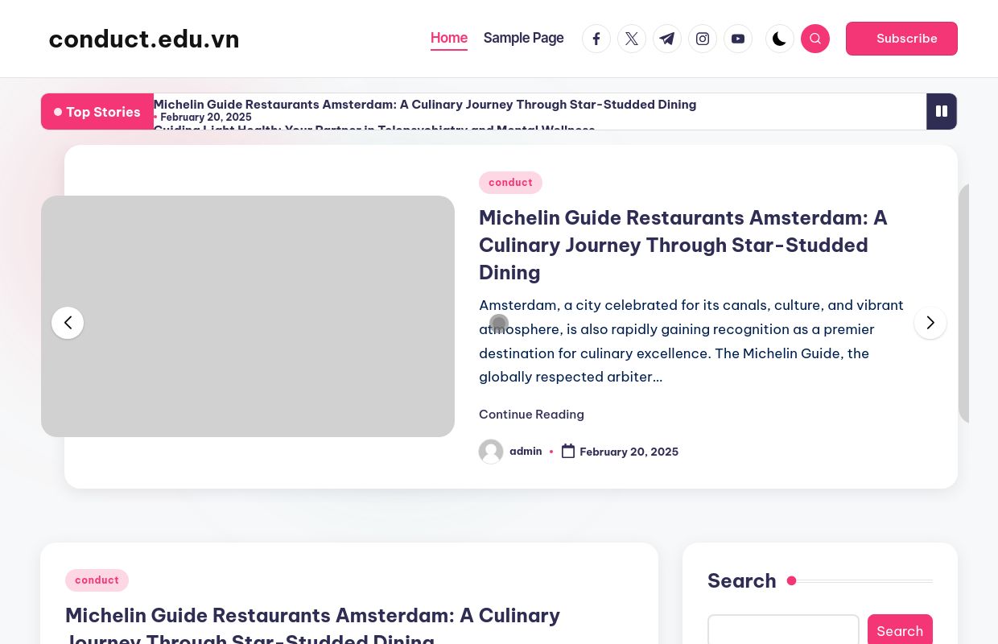
Task: Open the X (Twitter) social icon
Action: tap(632, 39)
